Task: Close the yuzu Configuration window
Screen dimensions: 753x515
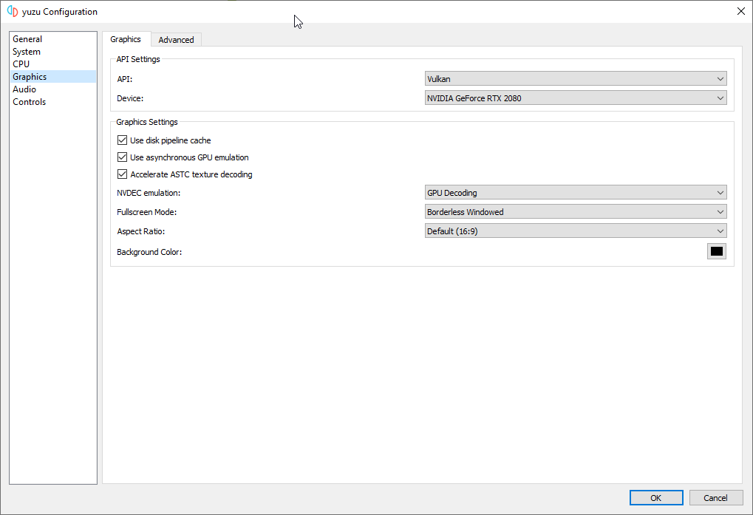Action: point(740,11)
